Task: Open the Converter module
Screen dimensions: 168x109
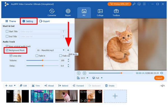Action: (52, 13)
